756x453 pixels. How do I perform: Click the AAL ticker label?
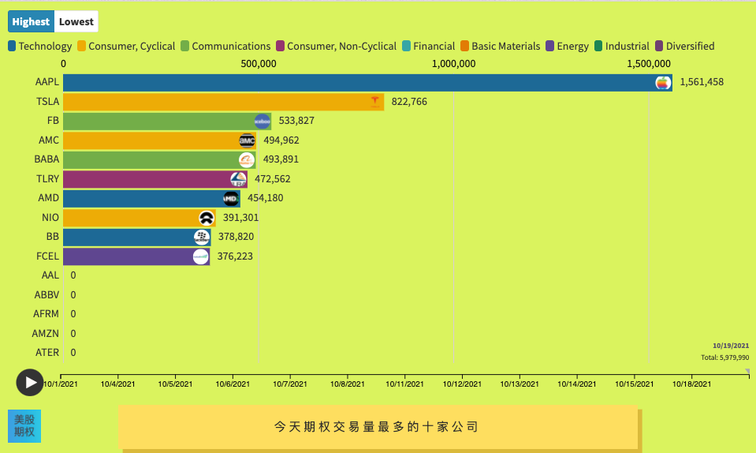pos(50,275)
